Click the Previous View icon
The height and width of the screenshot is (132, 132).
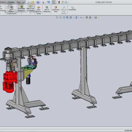[64, 17]
